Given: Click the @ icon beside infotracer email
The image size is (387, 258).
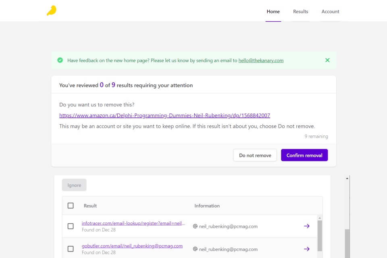Looking at the screenshot, I should click(x=195, y=226).
